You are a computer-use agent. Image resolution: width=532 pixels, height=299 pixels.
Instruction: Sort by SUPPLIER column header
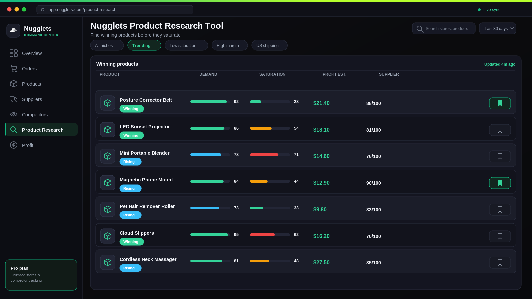click(389, 74)
